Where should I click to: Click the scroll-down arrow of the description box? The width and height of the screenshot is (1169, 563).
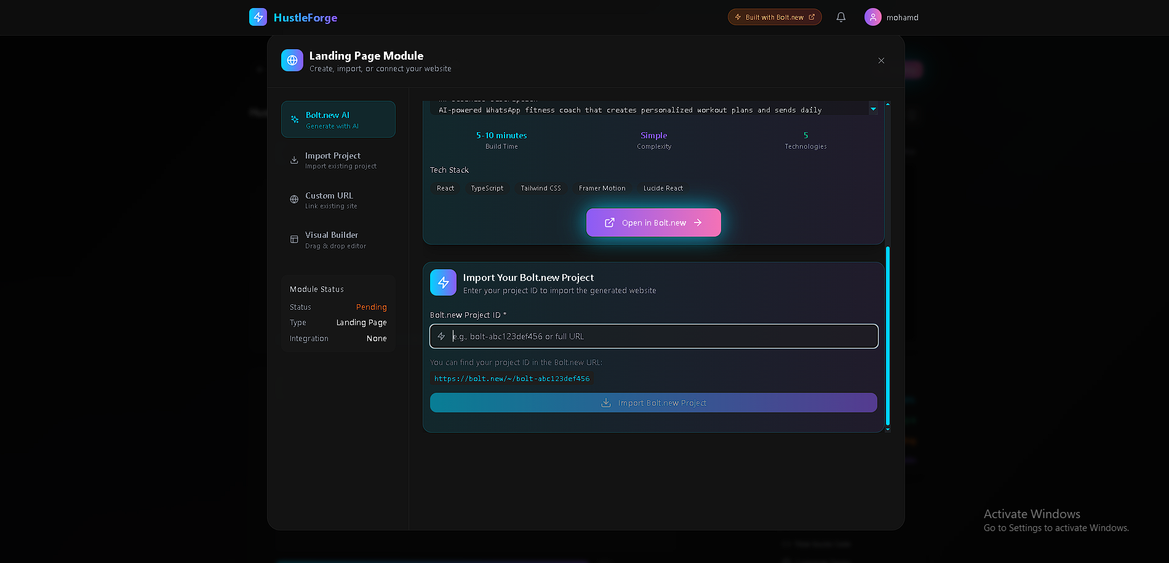pos(873,109)
